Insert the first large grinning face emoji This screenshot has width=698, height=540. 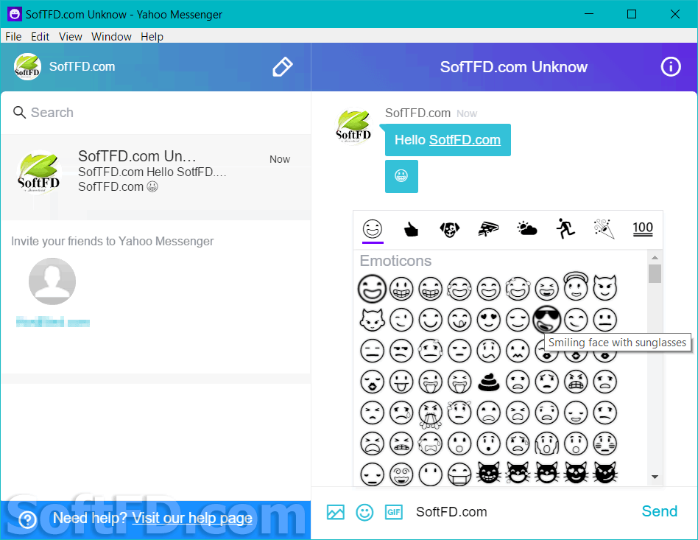point(372,288)
